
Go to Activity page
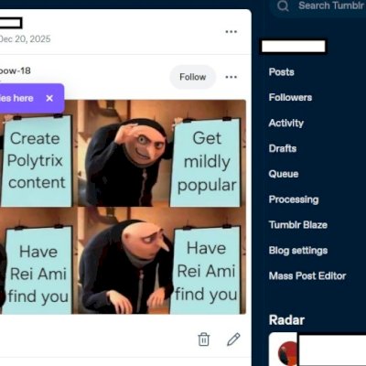(x=285, y=123)
